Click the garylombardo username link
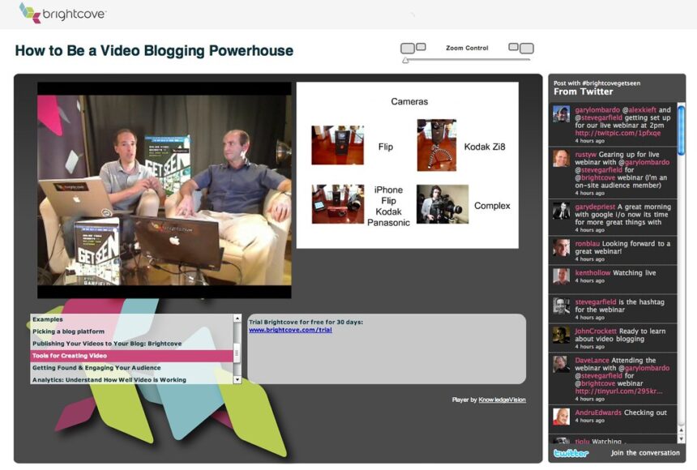This screenshot has height=470, width=697. [x=597, y=110]
